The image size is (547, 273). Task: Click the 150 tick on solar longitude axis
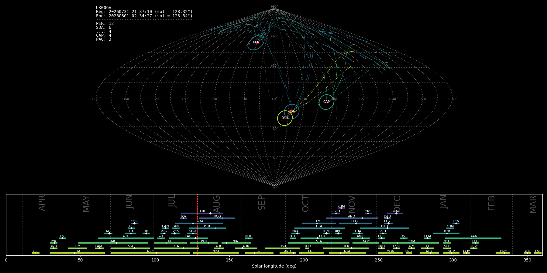point(229,260)
